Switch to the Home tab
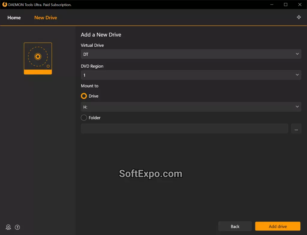 coord(14,18)
